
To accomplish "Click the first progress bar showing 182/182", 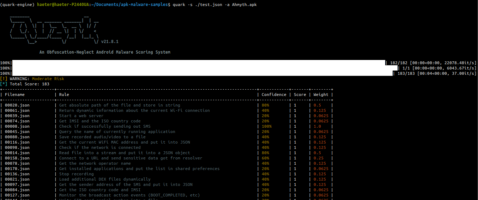I will [x=199, y=63].
